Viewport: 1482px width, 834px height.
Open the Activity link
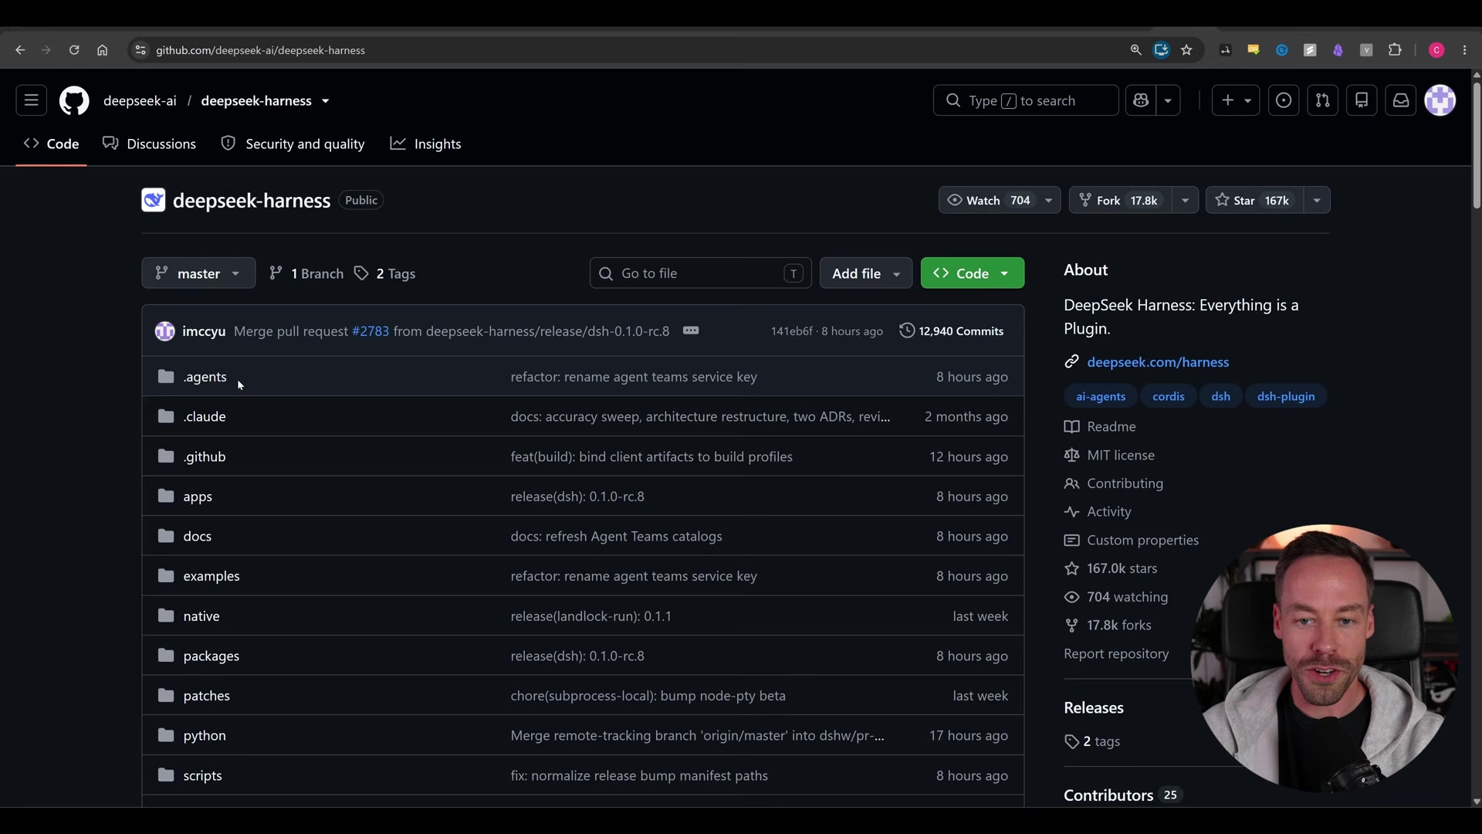tap(1098, 512)
